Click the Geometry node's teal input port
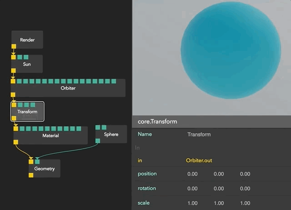The image size is (291, 210). coord(37,162)
